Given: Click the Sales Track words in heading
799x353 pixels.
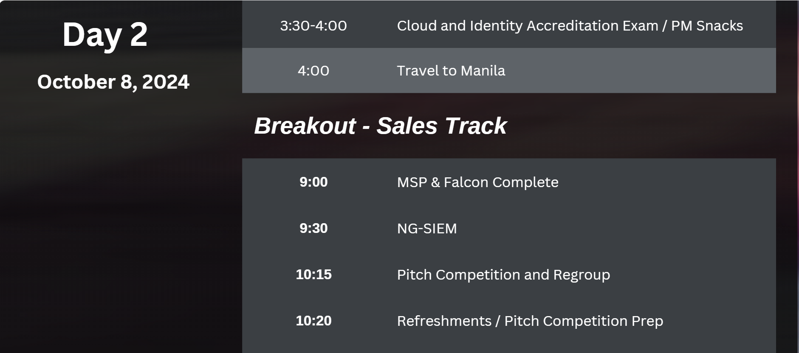Looking at the screenshot, I should coord(442,126).
